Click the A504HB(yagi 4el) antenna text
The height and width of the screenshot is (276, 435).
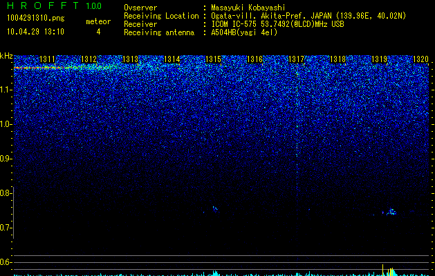(x=244, y=32)
